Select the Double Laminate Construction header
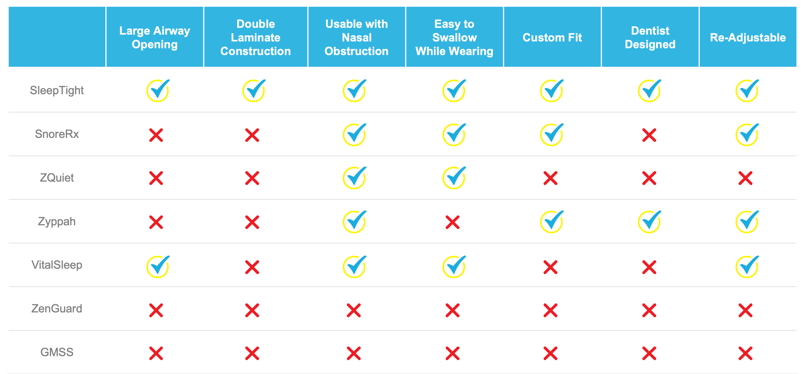 tap(256, 37)
